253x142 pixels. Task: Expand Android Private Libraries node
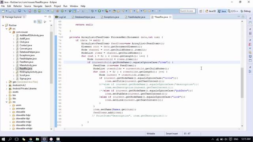7,88
